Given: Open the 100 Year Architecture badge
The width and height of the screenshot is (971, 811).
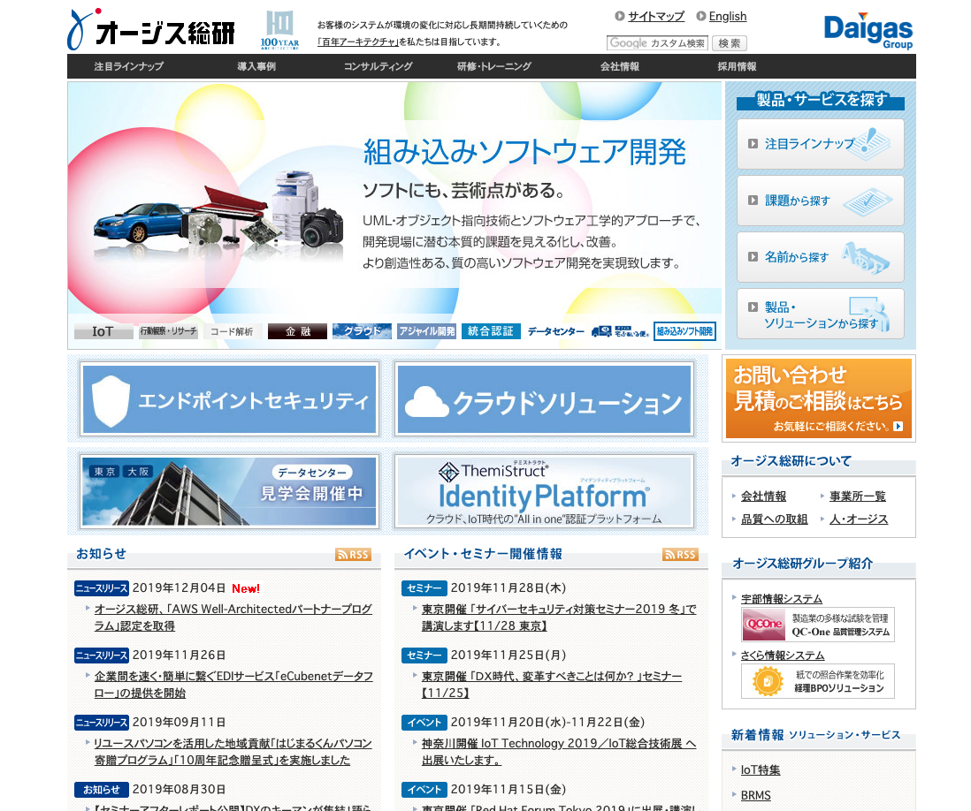Looking at the screenshot, I should point(279,30).
